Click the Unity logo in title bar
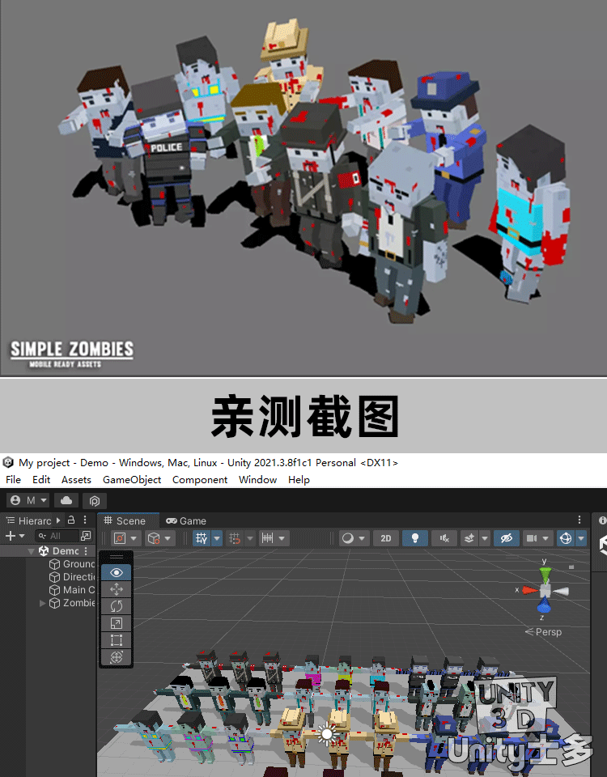Screen dimensions: 607x777 8,462
